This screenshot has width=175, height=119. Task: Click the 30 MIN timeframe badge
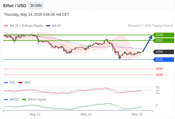[36, 6]
